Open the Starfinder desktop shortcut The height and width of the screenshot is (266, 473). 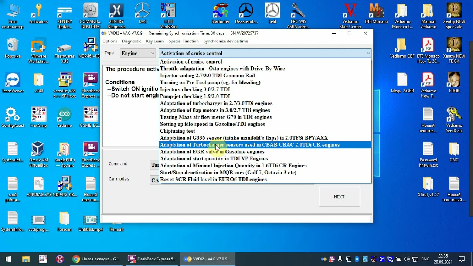(x=220, y=13)
